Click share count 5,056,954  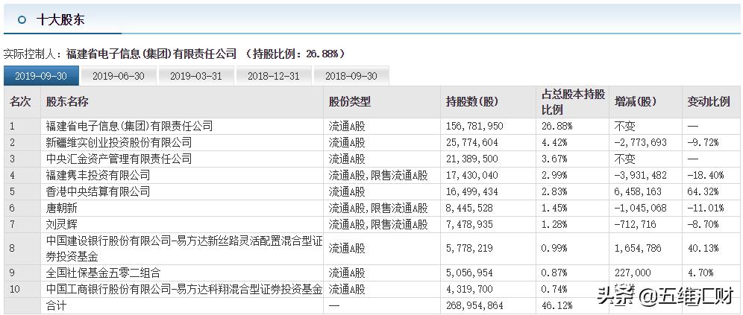pyautogui.click(x=469, y=273)
